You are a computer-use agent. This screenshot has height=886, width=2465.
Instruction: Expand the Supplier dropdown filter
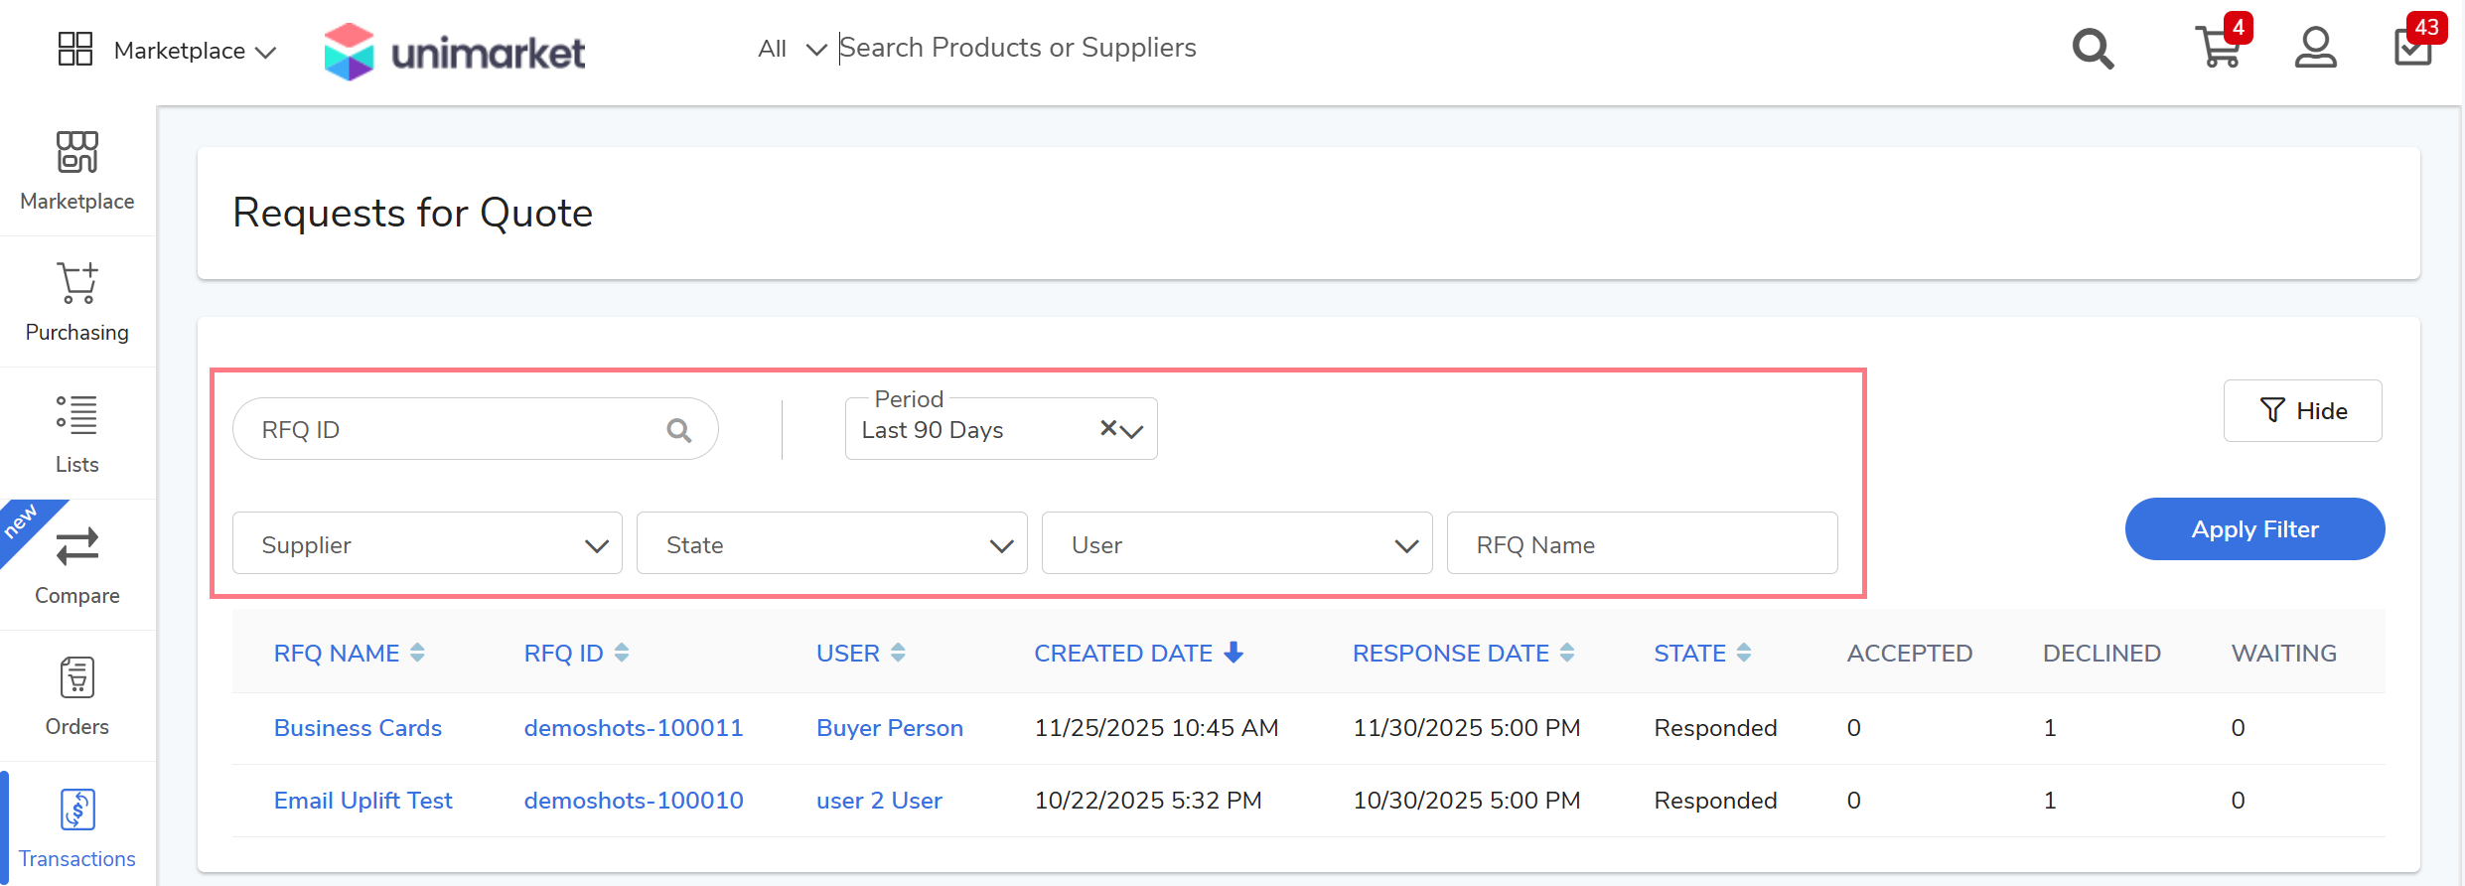427,544
